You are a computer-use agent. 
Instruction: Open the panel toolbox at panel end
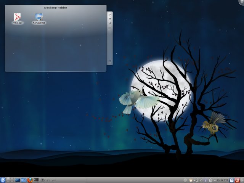(x=242, y=180)
